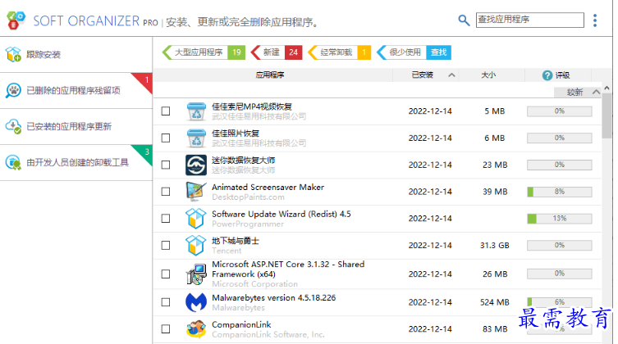Click the CompanionLink app icon
This screenshot has height=344, width=618.
(x=196, y=329)
